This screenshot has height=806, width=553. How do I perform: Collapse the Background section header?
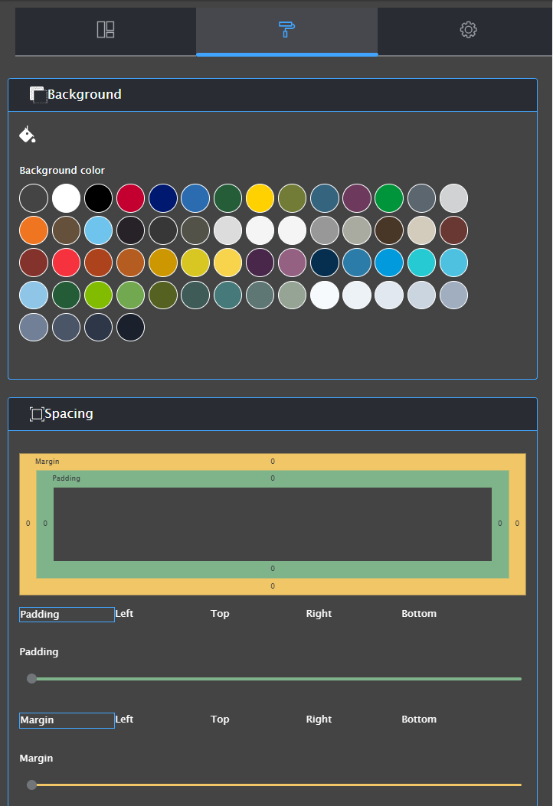(x=272, y=95)
